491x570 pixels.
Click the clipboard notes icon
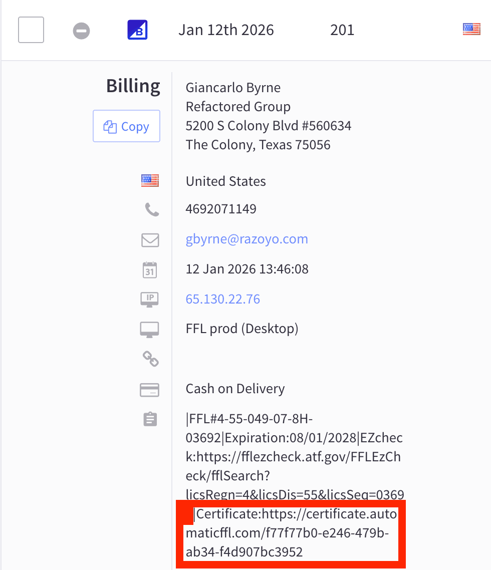[150, 419]
